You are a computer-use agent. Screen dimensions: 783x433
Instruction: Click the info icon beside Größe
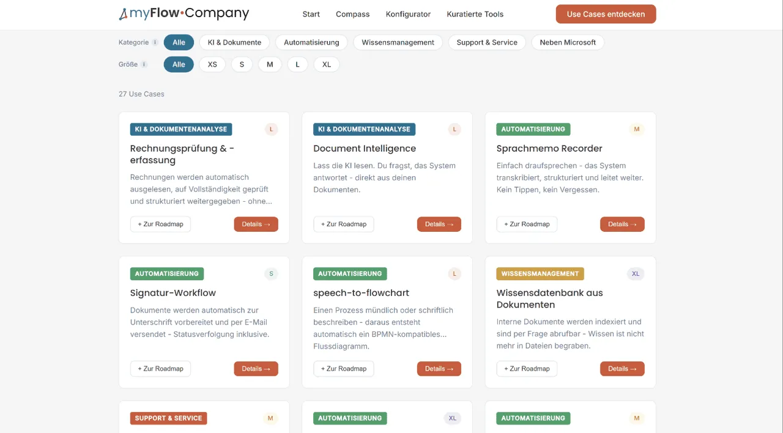coord(144,65)
